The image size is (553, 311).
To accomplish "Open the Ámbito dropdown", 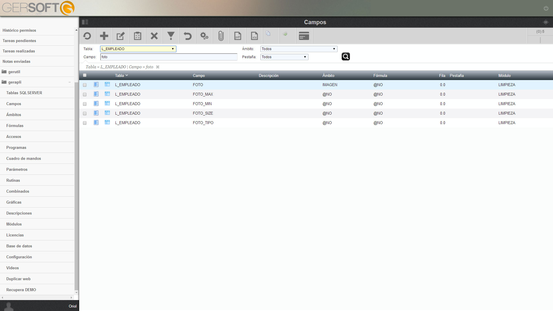I will tap(299, 49).
